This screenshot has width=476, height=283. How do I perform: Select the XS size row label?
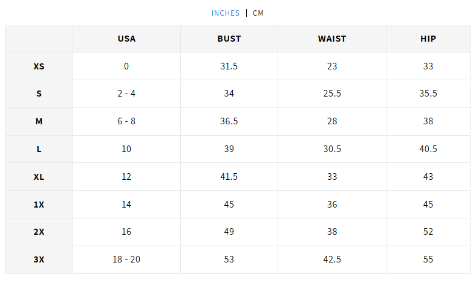tap(39, 66)
